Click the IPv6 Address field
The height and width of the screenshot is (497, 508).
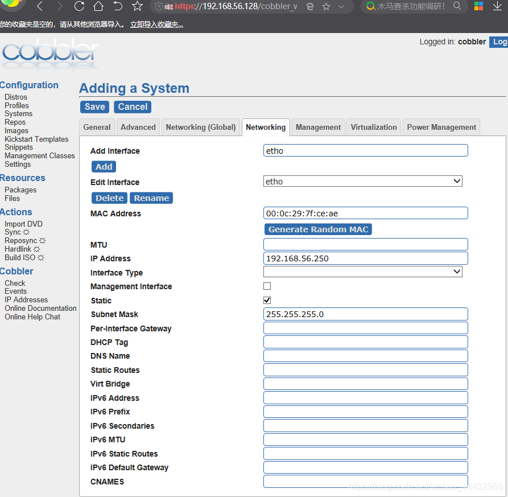pos(365,397)
